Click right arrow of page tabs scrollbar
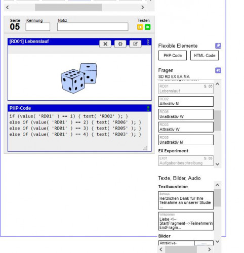Image resolution: width=244 pixels, height=253 pixels. (x=143, y=8)
